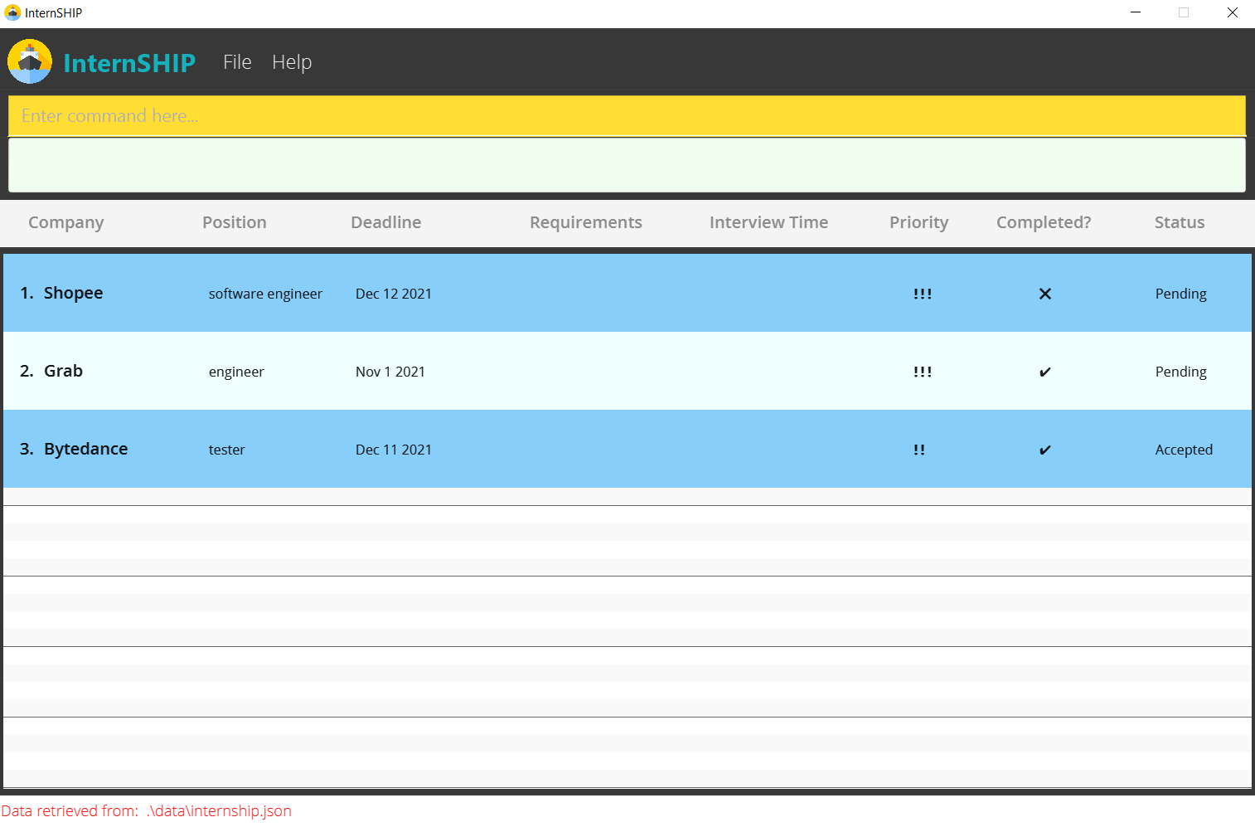Click Bytedance's Accepted status
Viewport: 1255px width, 827px height.
(1184, 450)
